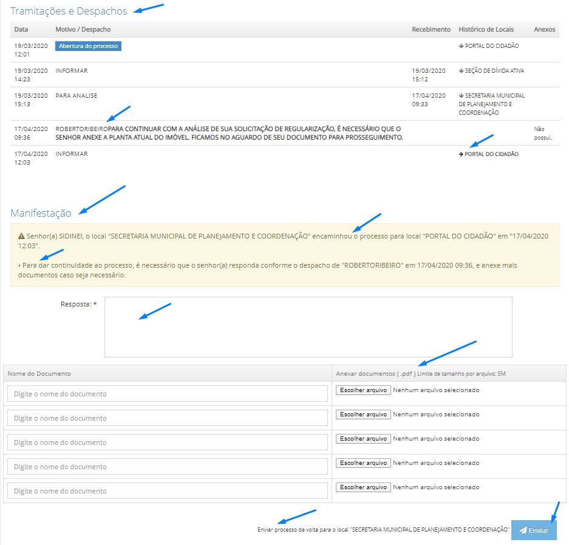Click the first document name field
This screenshot has width=569, height=545.
coord(167,394)
